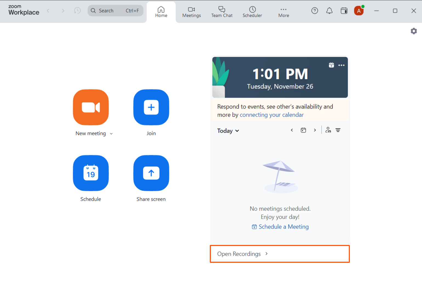Expand the Today dropdown
422x293 pixels.
228,131
